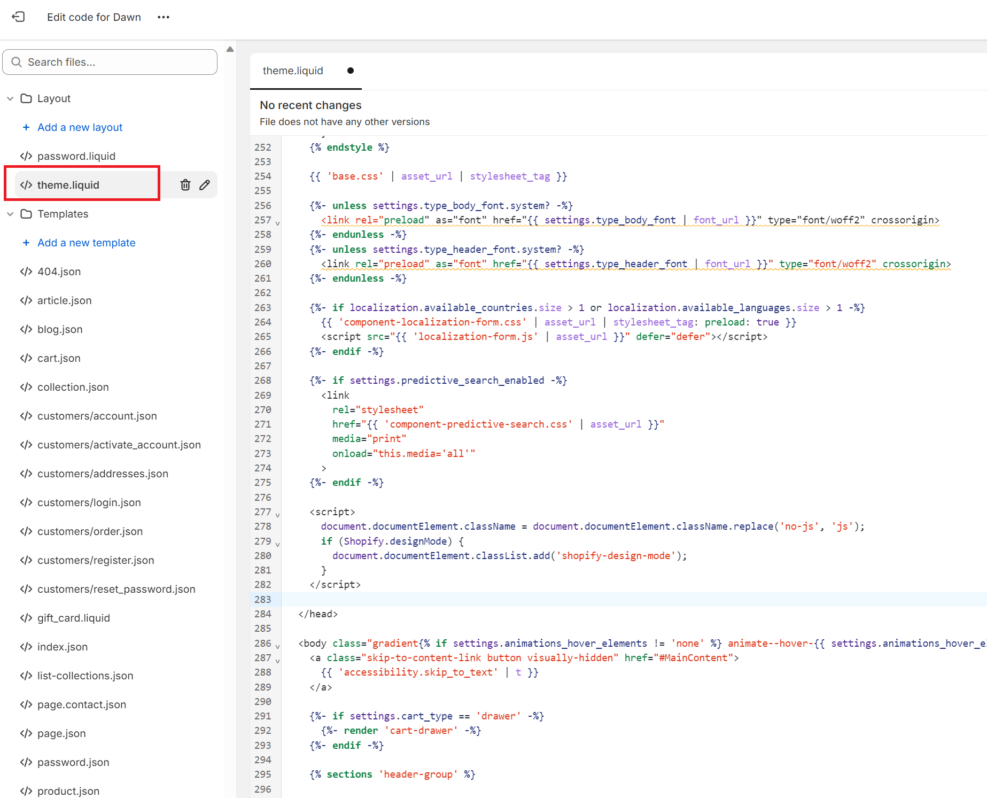Click the plus icon beside Add a new layout

click(x=26, y=127)
